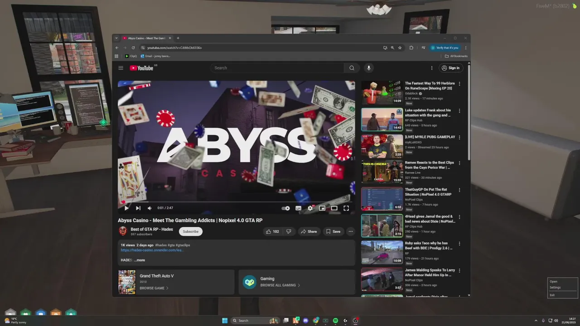Enable miniplayer mode
Image resolution: width=580 pixels, height=326 pixels.
tap(322, 208)
